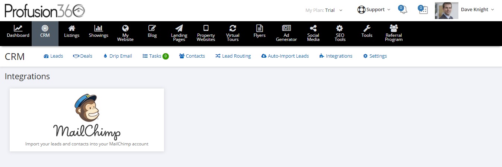Screen dimensions: 502x167
Task: Open the calendar icon with badge
Action: point(423,10)
